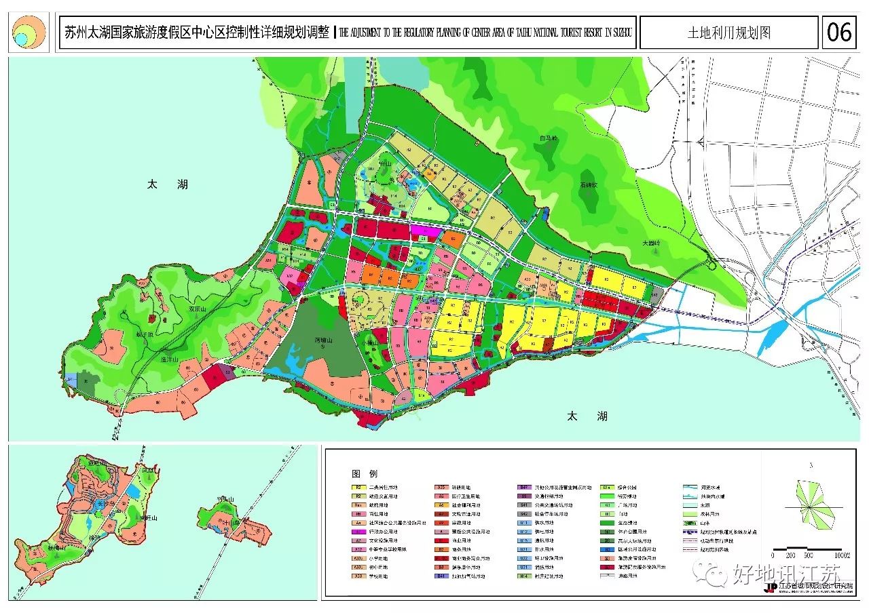
Task: Click the 广场用地 legend swatch
Action: click(607, 505)
